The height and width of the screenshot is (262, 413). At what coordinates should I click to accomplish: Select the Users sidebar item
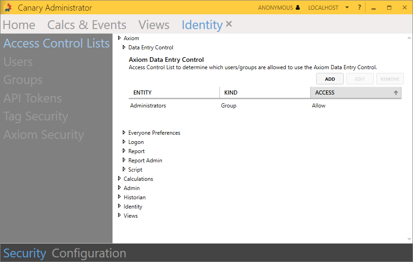pyautogui.click(x=18, y=62)
